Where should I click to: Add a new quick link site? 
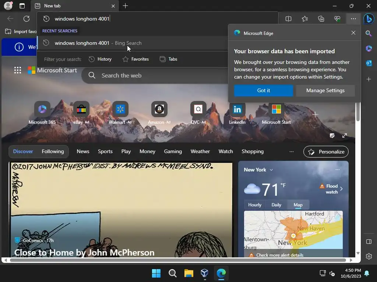315,115
